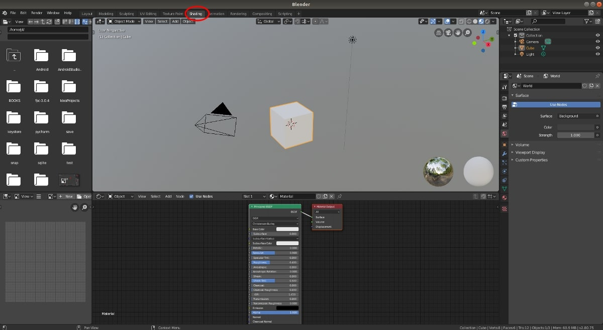Open the GGX distribution dropdown
The width and height of the screenshot is (603, 330).
pos(275,218)
